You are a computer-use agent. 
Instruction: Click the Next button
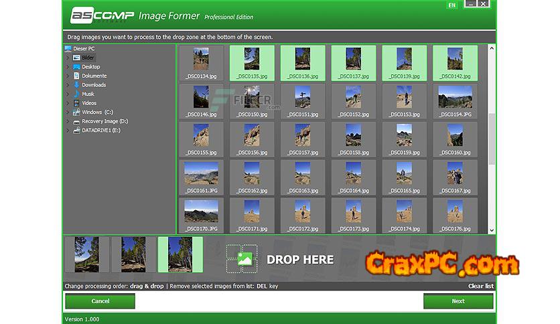[458, 301]
